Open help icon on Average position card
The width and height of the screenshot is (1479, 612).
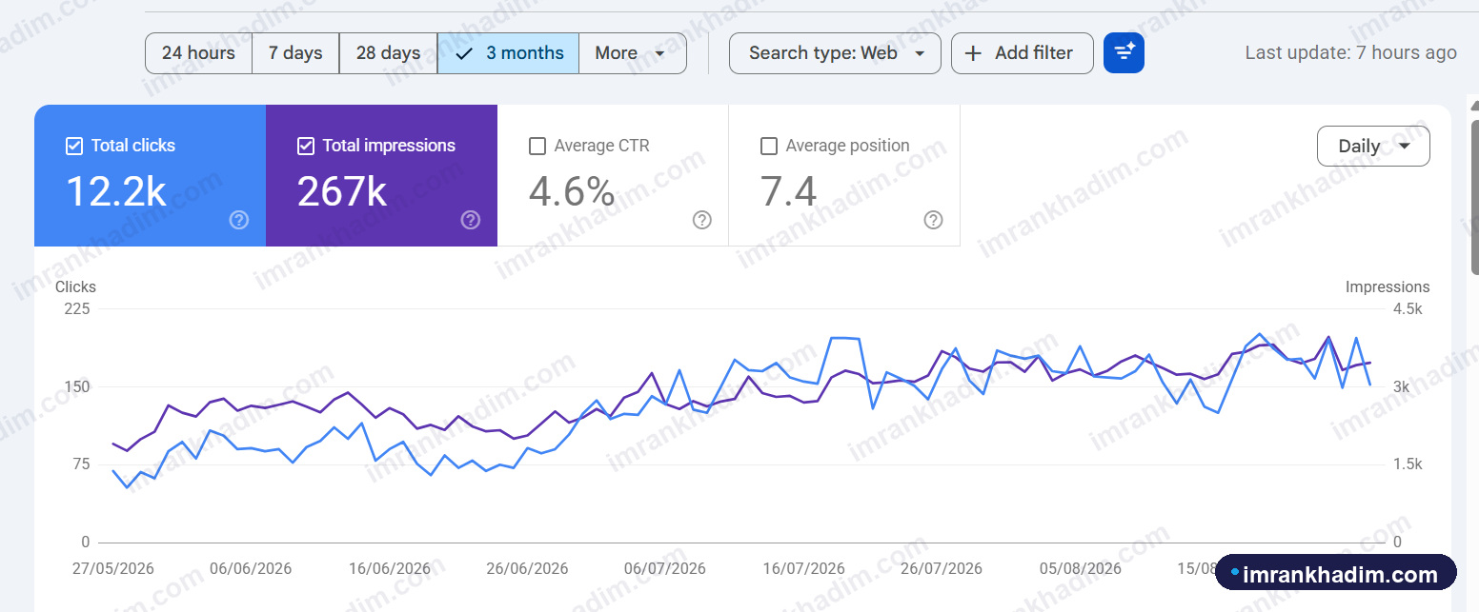click(x=934, y=220)
